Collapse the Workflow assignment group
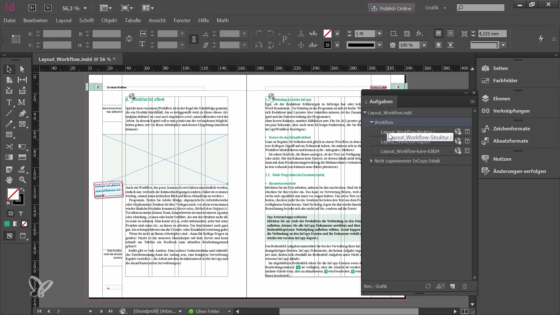 tap(371, 122)
